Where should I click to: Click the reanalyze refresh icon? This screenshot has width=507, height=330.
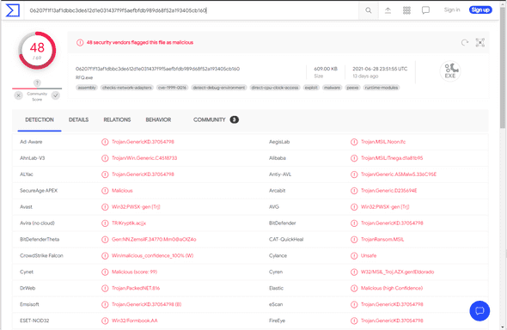(465, 42)
